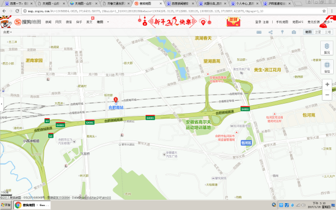Click the red envelope sign-in icon
The height and width of the screenshot is (210, 336).
point(233,22)
